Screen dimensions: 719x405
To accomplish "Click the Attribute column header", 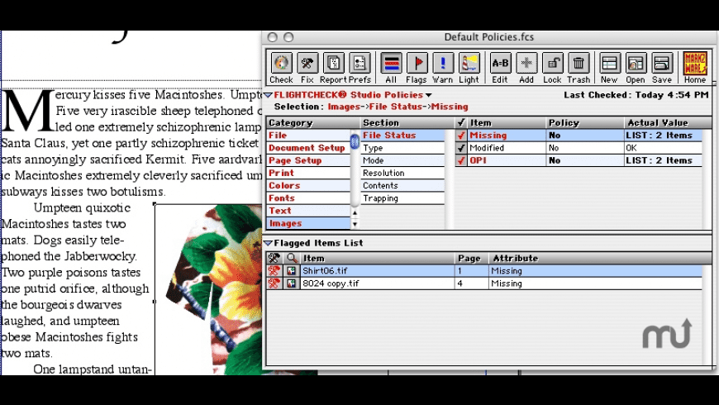I will pyautogui.click(x=600, y=258).
